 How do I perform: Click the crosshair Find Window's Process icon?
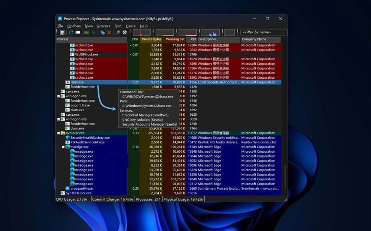coord(125,33)
